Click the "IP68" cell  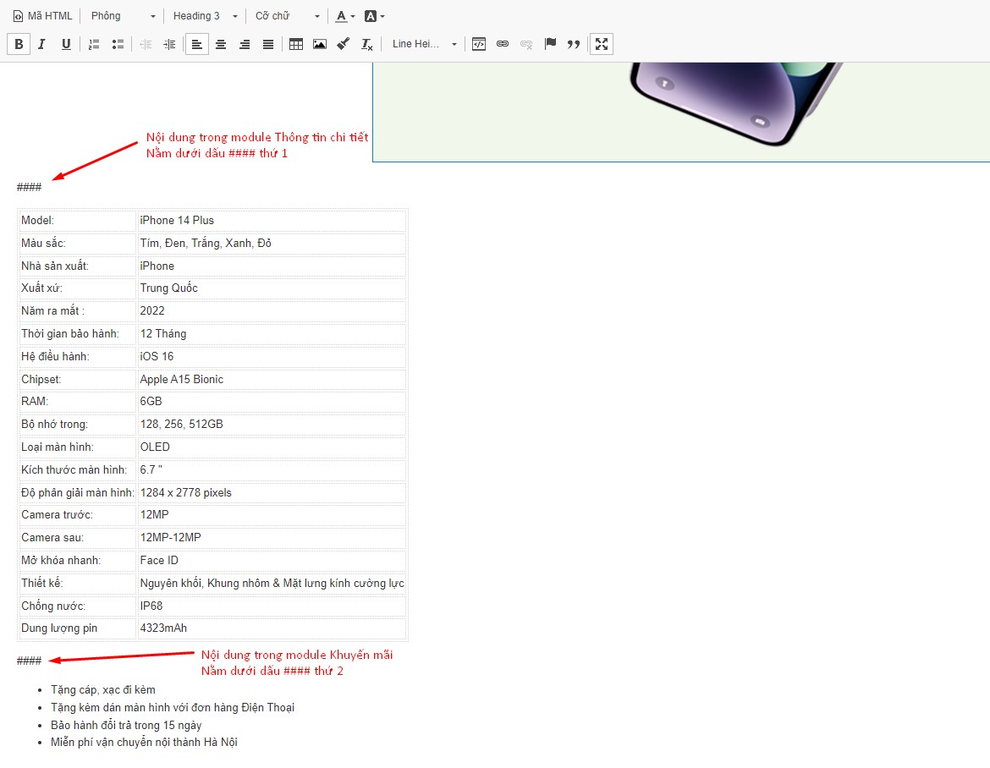pos(272,606)
